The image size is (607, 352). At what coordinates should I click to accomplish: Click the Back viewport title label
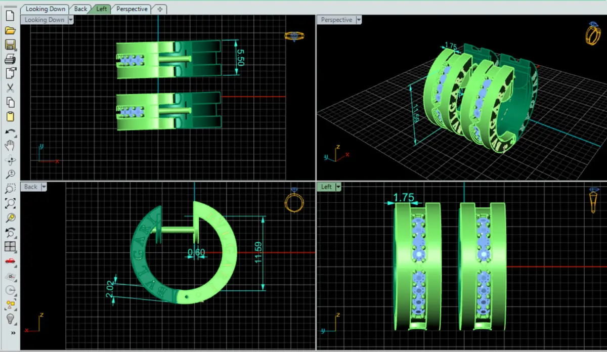tap(31, 187)
